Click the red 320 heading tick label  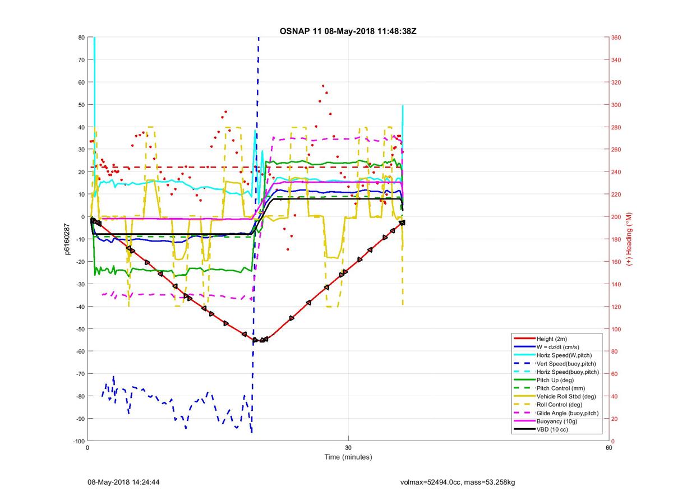(x=617, y=82)
